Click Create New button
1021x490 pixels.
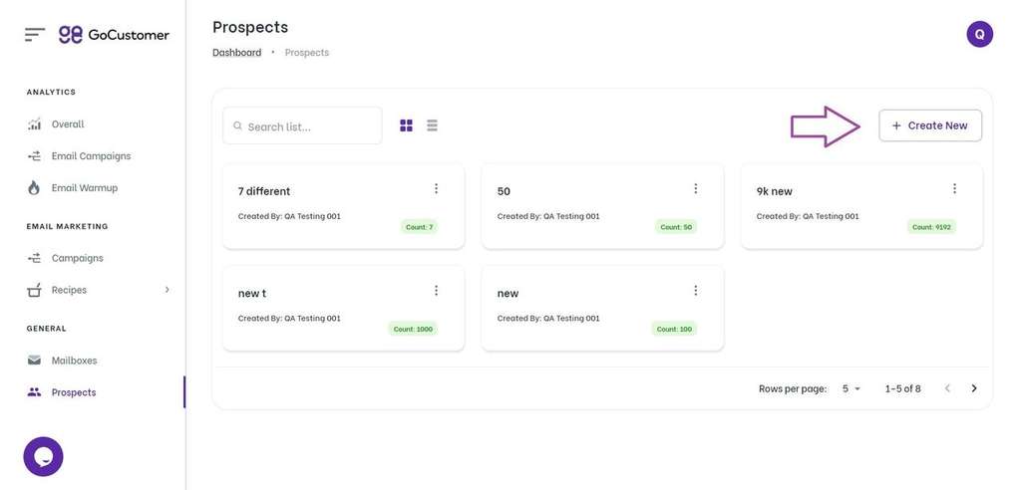[x=930, y=125]
